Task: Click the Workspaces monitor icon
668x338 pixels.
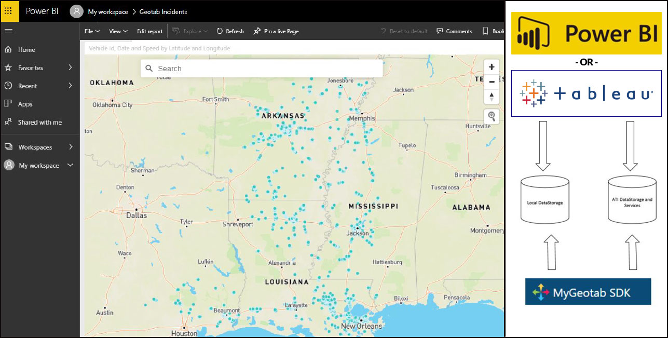Action: 8,147
